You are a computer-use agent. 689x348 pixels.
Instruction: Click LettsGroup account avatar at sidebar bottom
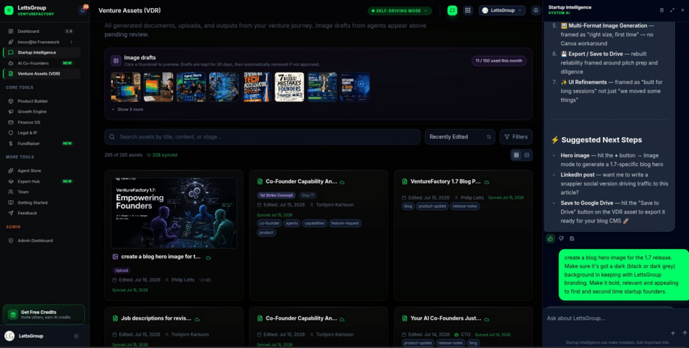[x=9, y=336]
